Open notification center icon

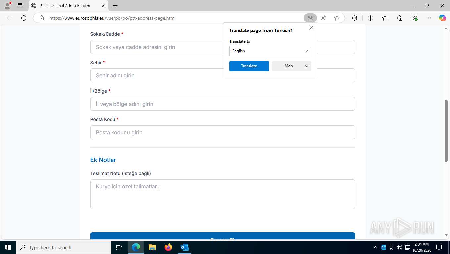[x=439, y=247]
